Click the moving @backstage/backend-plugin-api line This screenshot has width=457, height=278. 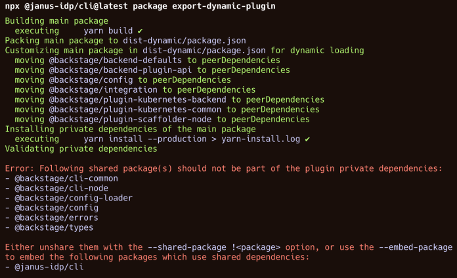[152, 70]
